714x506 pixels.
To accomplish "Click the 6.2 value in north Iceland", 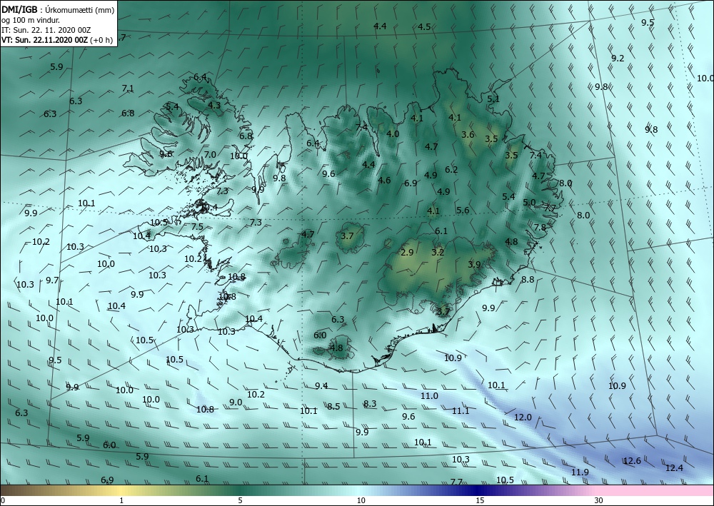I will (451, 170).
